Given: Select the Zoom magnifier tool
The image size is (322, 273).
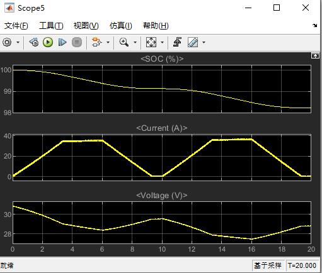Looking at the screenshot, I should pyautogui.click(x=124, y=42).
